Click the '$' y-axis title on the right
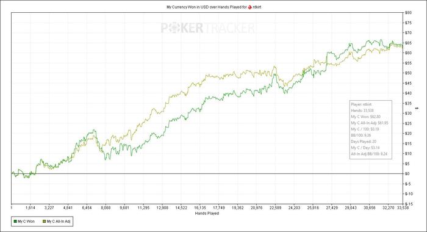427x232 pixels. click(x=417, y=109)
